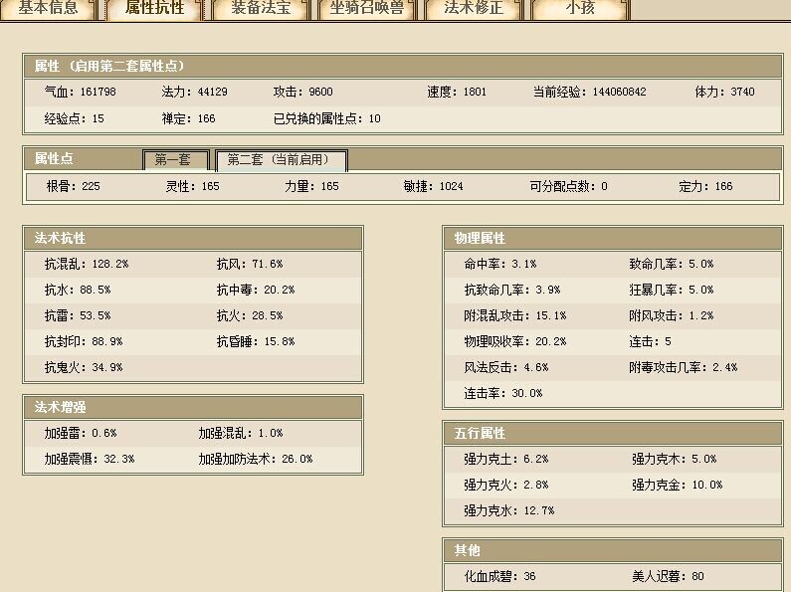791x592 pixels.
Task: Go to the 法术修正 tab
Action: pos(474,9)
